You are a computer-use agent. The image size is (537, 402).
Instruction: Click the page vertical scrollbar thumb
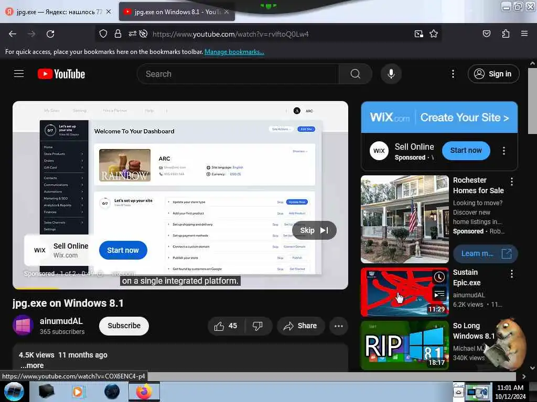pyautogui.click(x=532, y=101)
